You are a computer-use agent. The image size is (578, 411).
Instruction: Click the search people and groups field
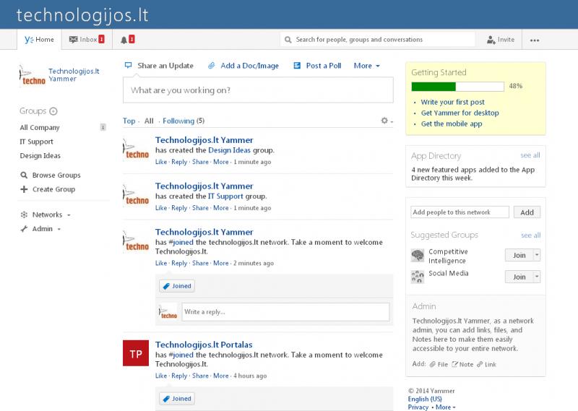click(x=377, y=40)
